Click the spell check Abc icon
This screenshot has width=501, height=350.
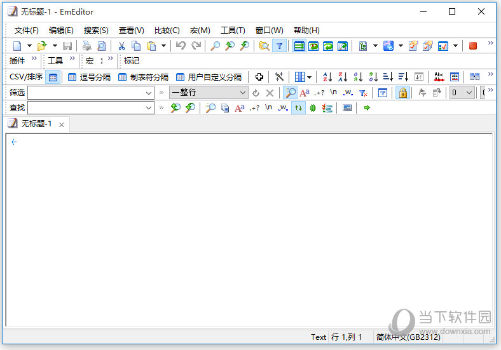(x=439, y=77)
